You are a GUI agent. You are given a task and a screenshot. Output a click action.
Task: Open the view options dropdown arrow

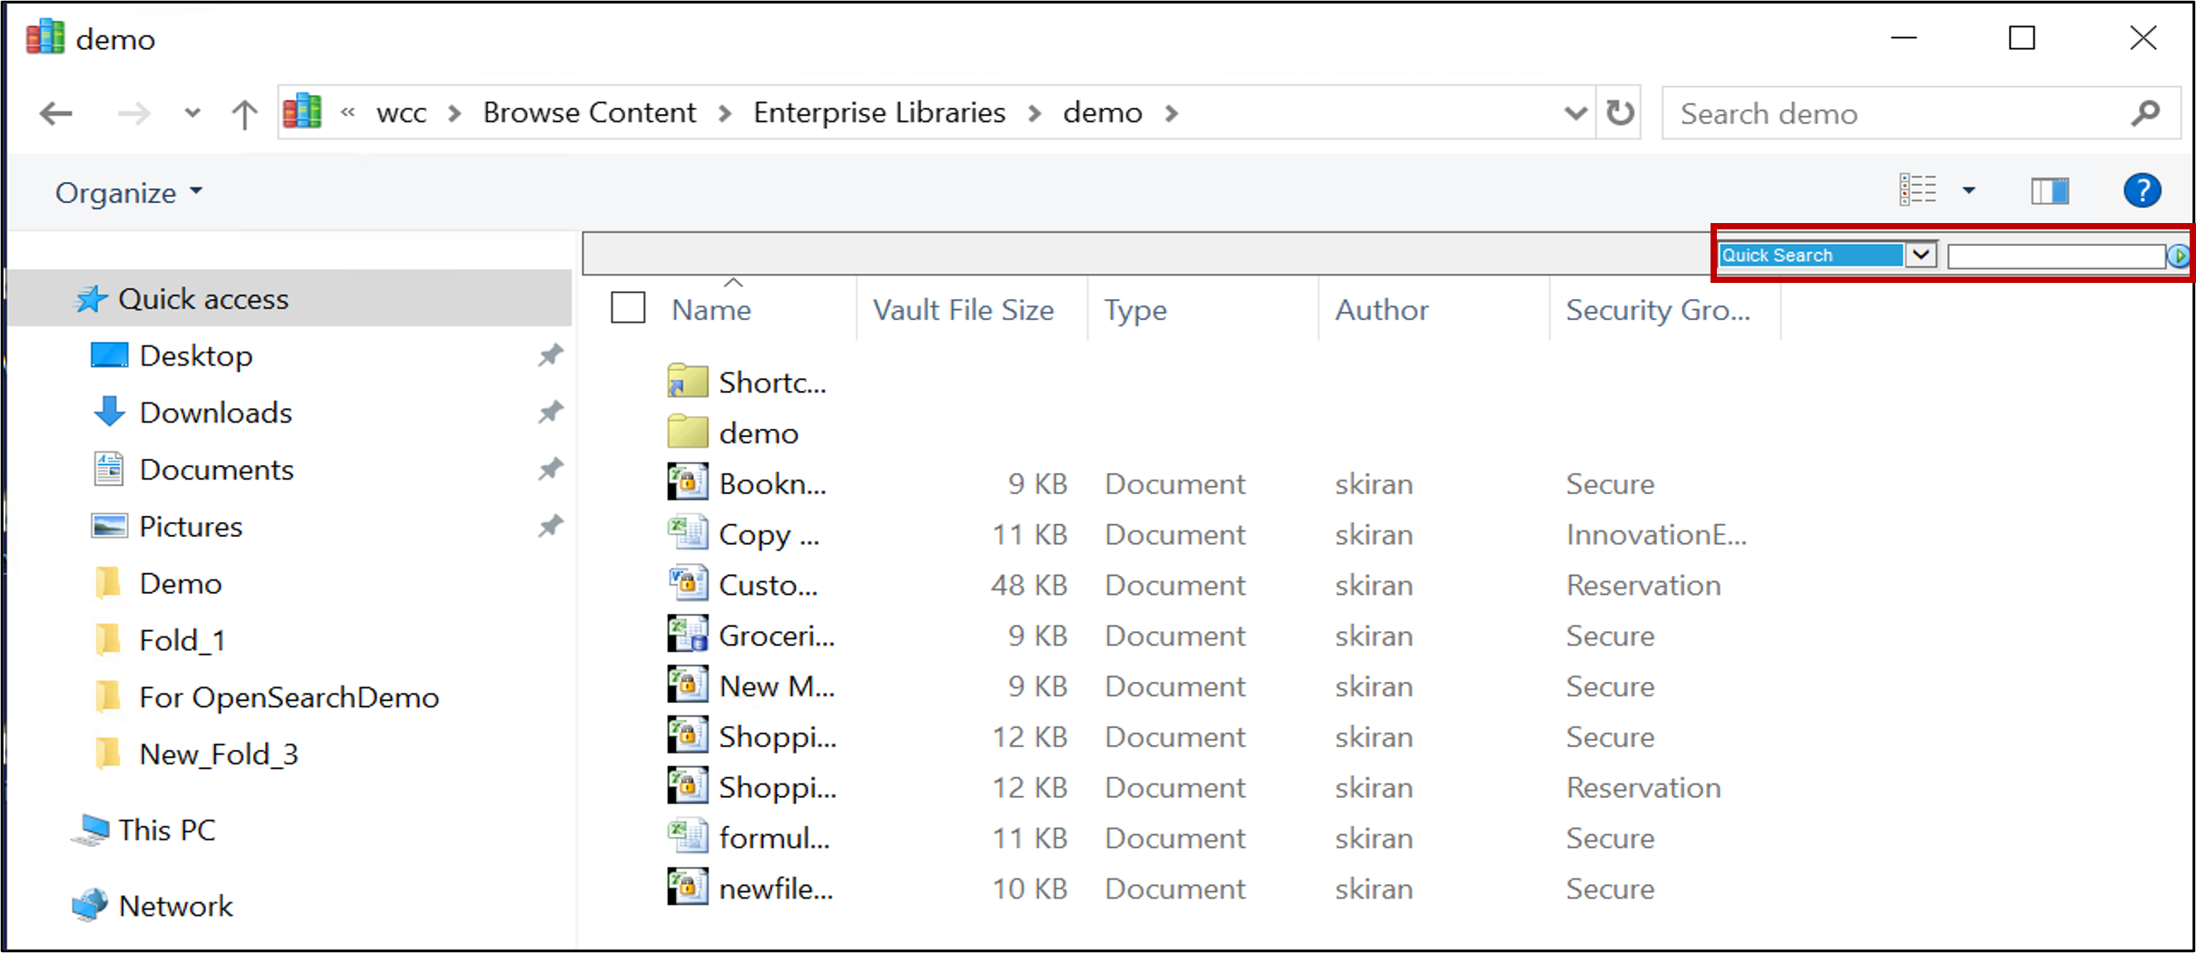[x=1968, y=191]
